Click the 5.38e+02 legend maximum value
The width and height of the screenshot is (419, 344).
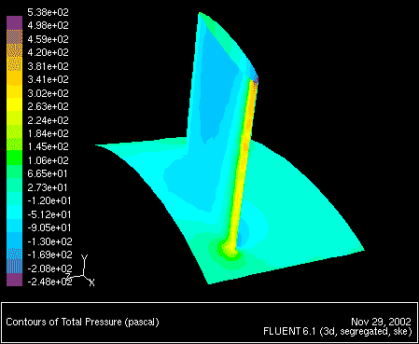pyautogui.click(x=48, y=12)
